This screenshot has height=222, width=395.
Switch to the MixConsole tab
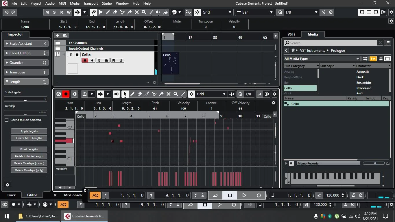pos(73,195)
